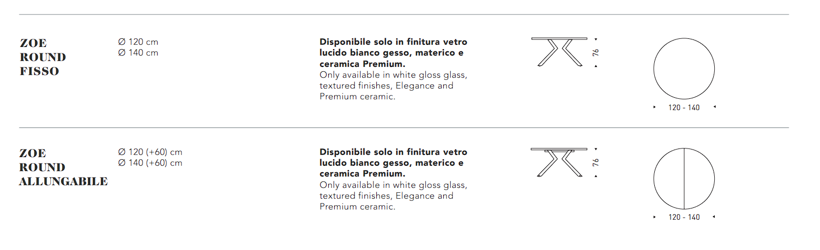The height and width of the screenshot is (250, 820).
Task: Click the English availability note in the Fisso row
Action: point(393,86)
